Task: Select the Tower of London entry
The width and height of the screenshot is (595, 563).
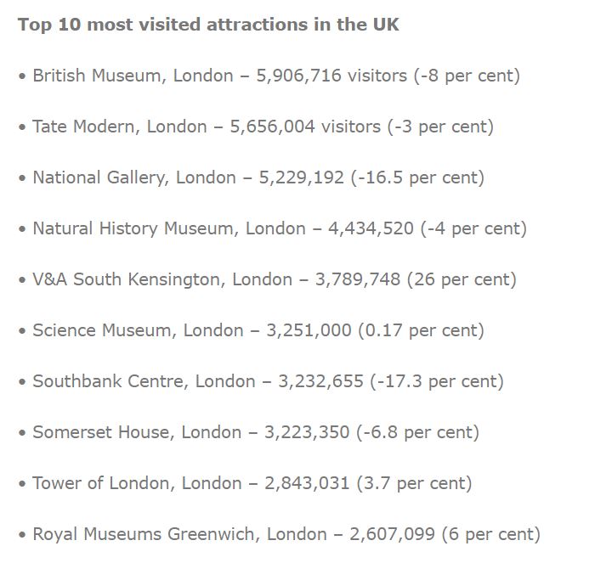Action: point(245,483)
